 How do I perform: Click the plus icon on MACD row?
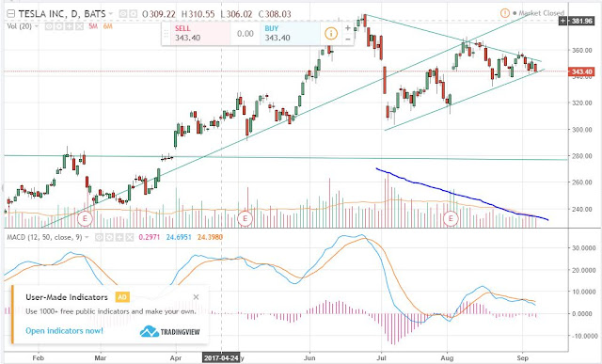pyautogui.click(x=119, y=238)
